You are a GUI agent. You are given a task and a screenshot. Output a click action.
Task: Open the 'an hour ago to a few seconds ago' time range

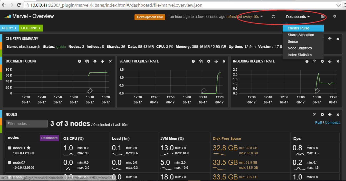tap(198, 17)
